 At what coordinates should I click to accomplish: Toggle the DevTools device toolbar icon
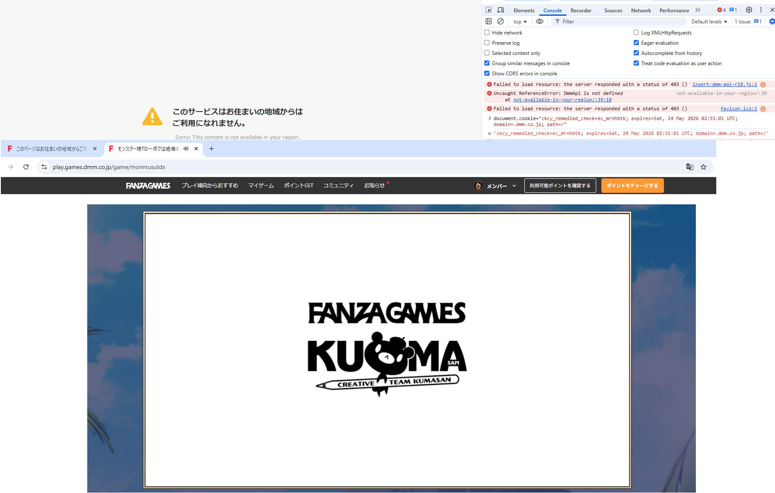coord(500,10)
